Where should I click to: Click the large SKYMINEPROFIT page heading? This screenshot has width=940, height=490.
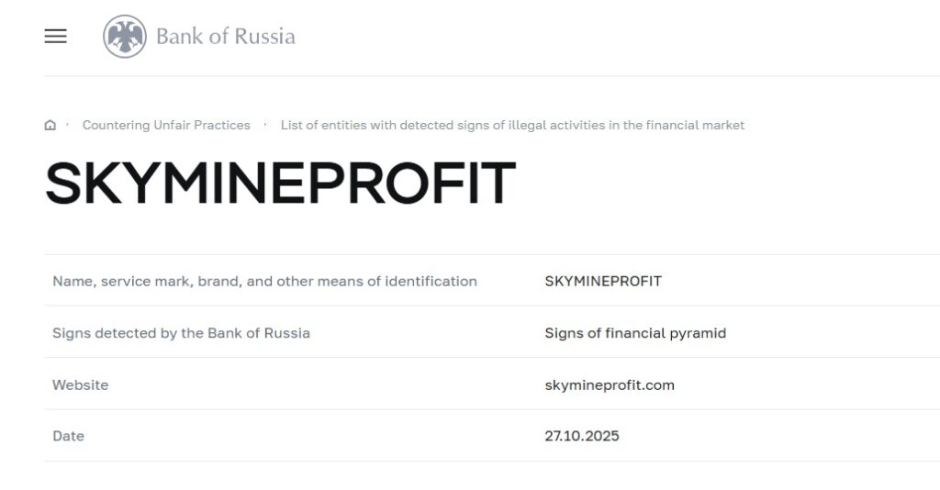pos(280,184)
